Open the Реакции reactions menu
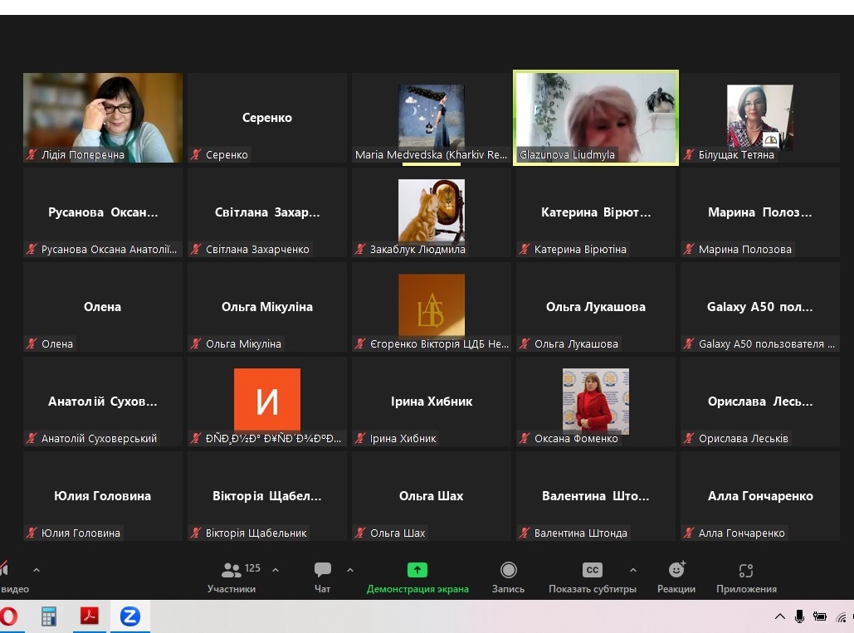The image size is (854, 633). pyautogui.click(x=676, y=576)
